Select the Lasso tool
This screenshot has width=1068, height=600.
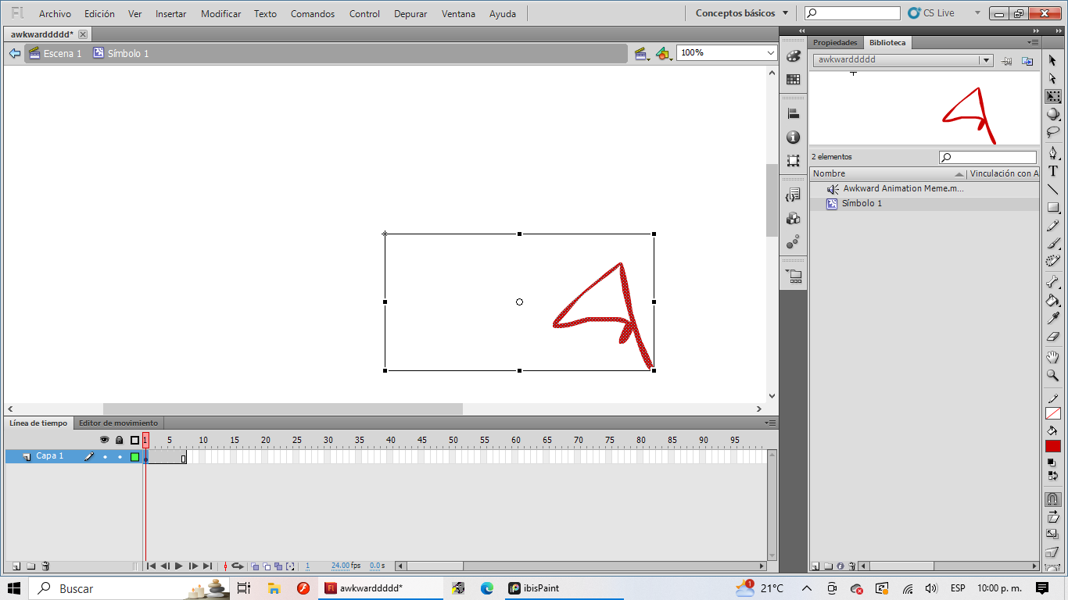point(1053,132)
